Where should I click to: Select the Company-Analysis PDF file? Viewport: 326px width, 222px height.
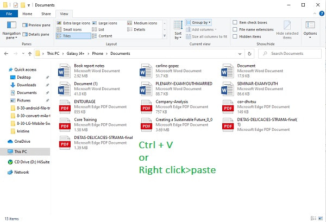[x=174, y=107]
